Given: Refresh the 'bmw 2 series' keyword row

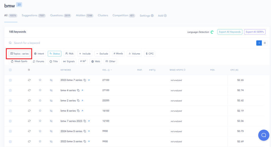Looking at the screenshot, I should click(x=29, y=101).
